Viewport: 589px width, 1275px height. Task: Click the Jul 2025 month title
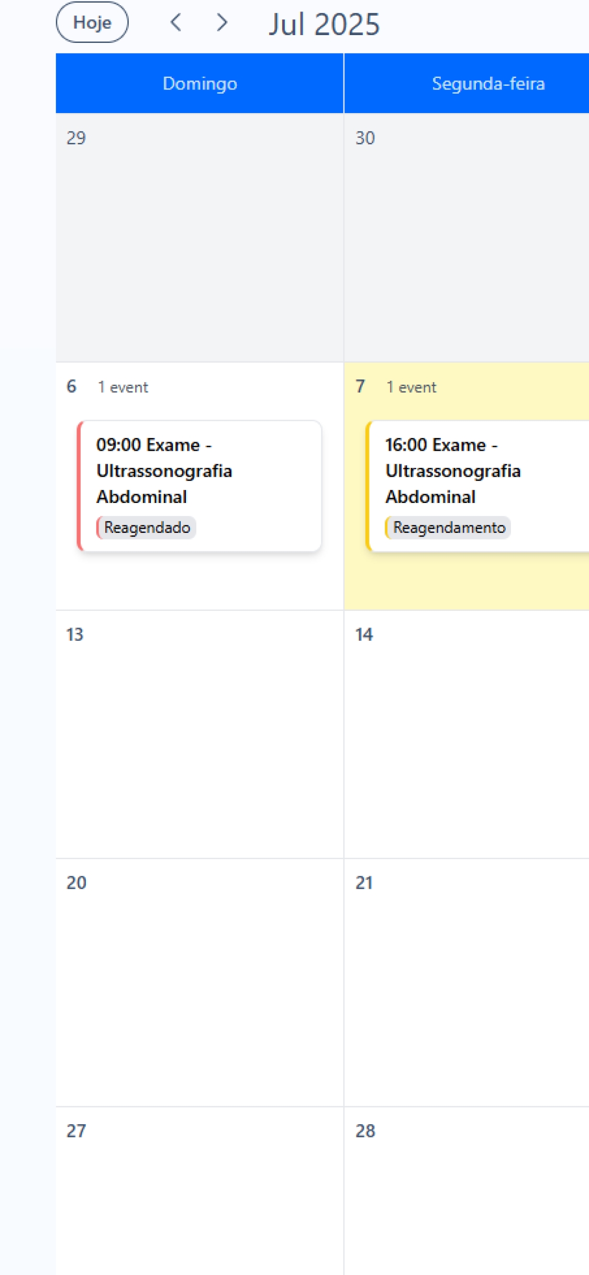tap(324, 24)
